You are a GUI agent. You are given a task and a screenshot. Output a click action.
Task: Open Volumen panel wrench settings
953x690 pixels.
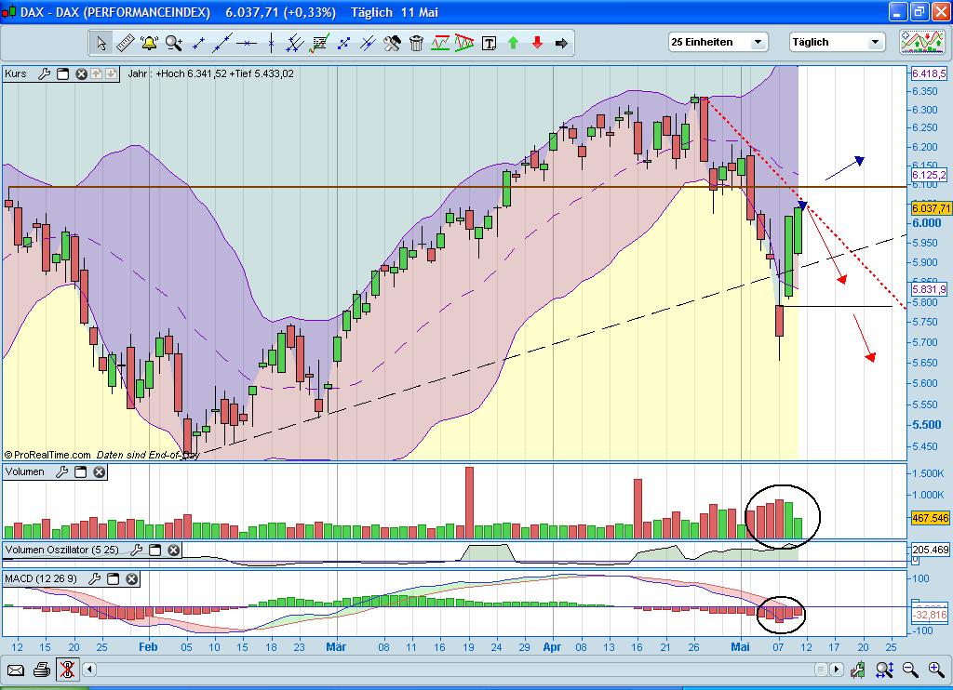(61, 472)
